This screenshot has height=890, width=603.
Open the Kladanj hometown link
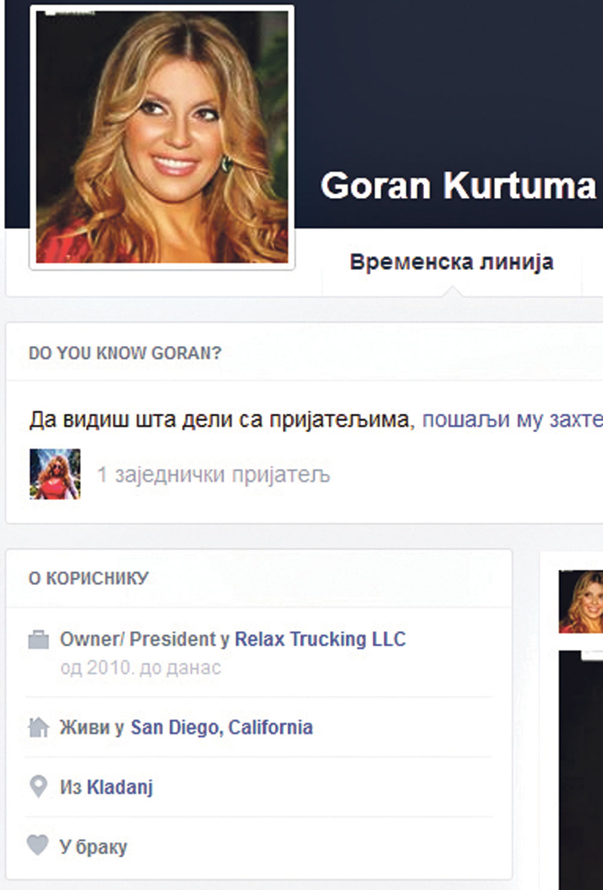tap(120, 787)
